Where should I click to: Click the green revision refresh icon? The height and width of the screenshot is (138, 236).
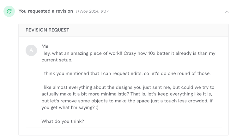click(x=9, y=11)
